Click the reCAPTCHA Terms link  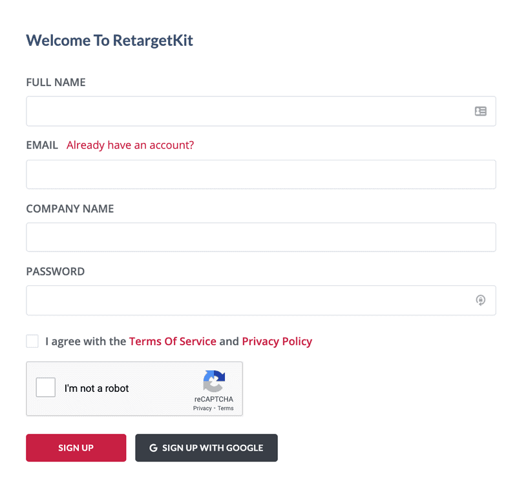(x=226, y=409)
